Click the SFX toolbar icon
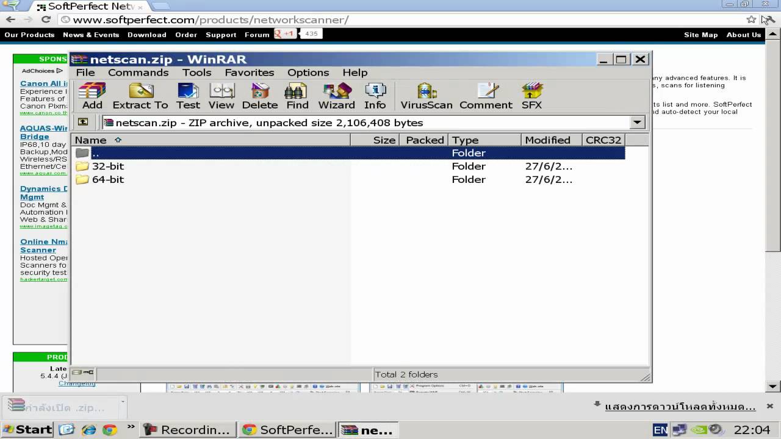 click(531, 96)
